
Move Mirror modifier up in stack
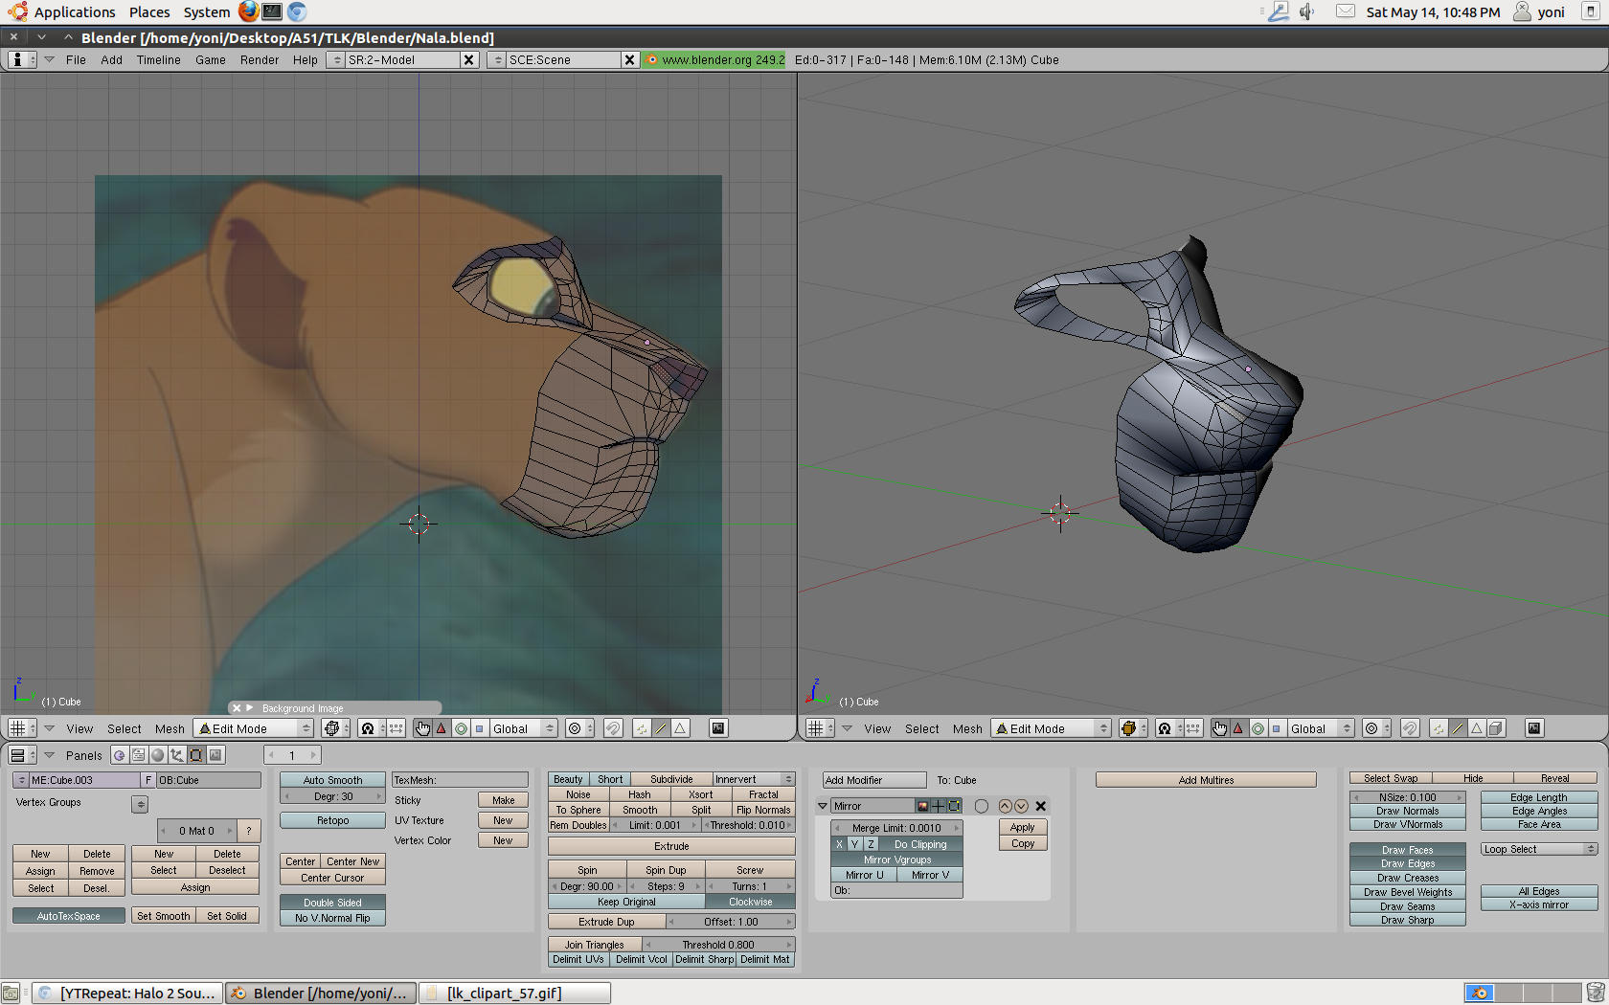(x=1005, y=806)
